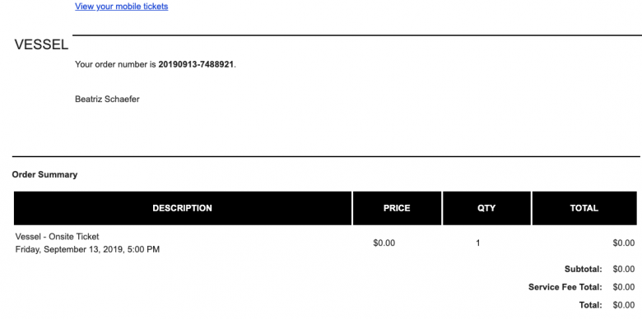Viewport: 642px width, 319px height.
Task: Click the TOTAL column header
Action: click(x=584, y=208)
